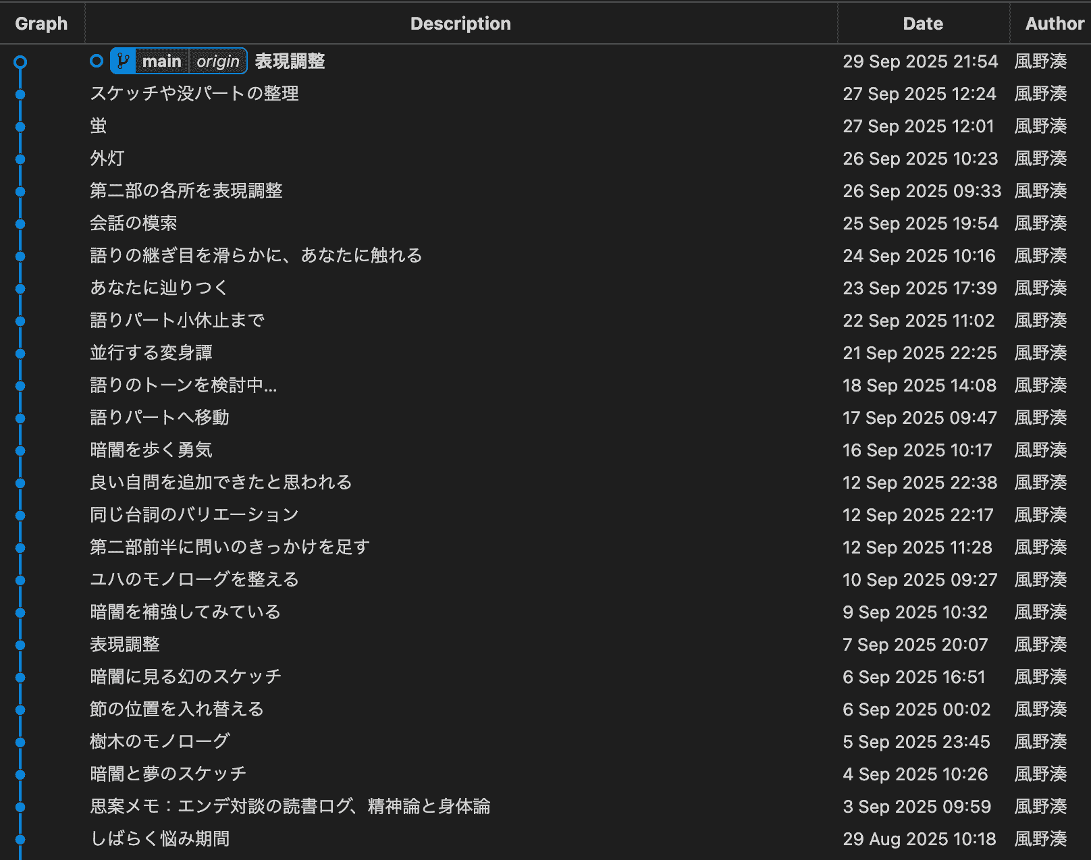Select the commit dot for 語りパートへ移動
Screen dimensions: 1091x860
click(x=20, y=418)
